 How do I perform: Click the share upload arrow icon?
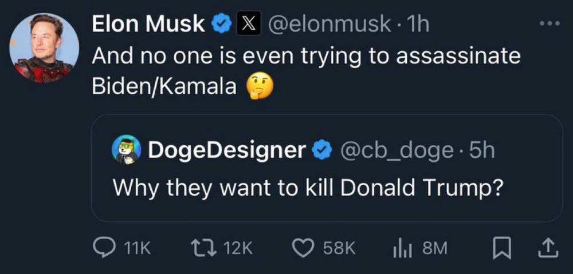pyautogui.click(x=547, y=248)
